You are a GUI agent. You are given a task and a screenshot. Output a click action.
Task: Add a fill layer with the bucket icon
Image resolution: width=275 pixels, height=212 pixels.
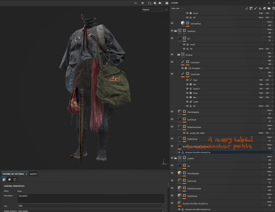(x=260, y=8)
